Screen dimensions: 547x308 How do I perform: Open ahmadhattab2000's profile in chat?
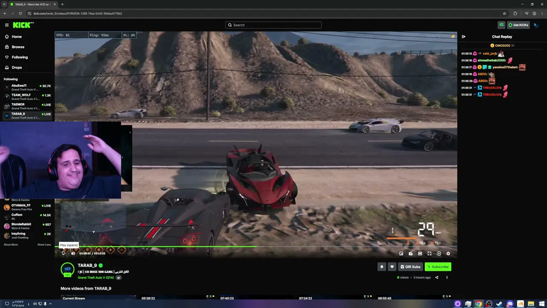pos(492,61)
